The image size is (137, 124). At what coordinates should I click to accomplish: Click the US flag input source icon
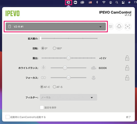tap(90, 2)
